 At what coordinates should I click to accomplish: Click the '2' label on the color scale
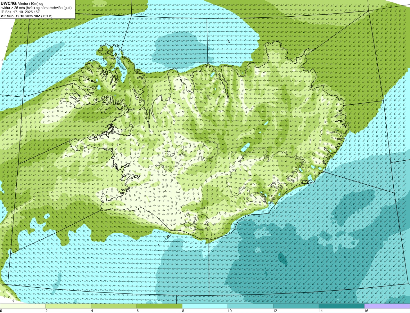click(x=46, y=311)
